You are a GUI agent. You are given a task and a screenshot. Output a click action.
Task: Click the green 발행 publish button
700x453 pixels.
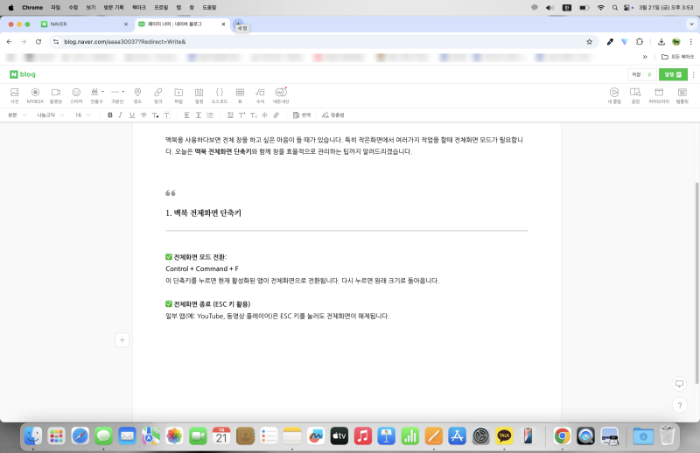coord(673,74)
